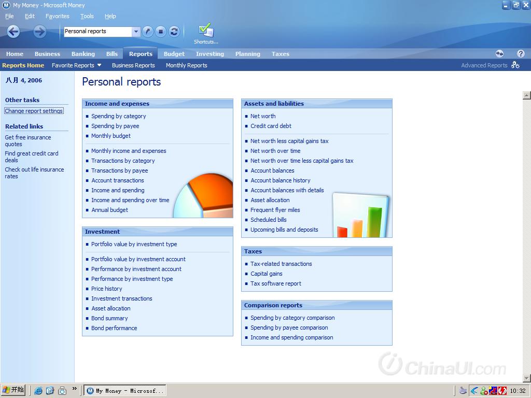Click the Stop loading icon
The height and width of the screenshot is (398, 531).
161,32
